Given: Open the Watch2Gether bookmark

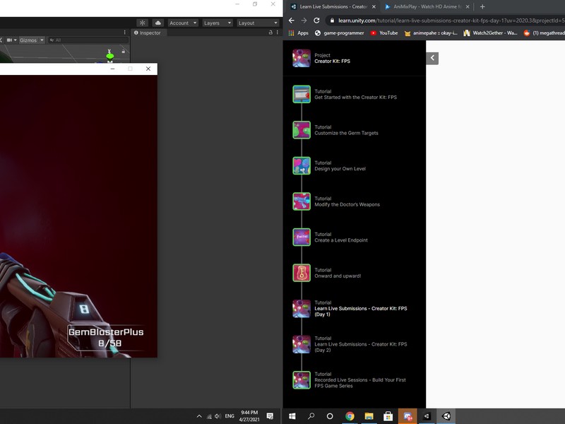Looking at the screenshot, I should pos(490,33).
